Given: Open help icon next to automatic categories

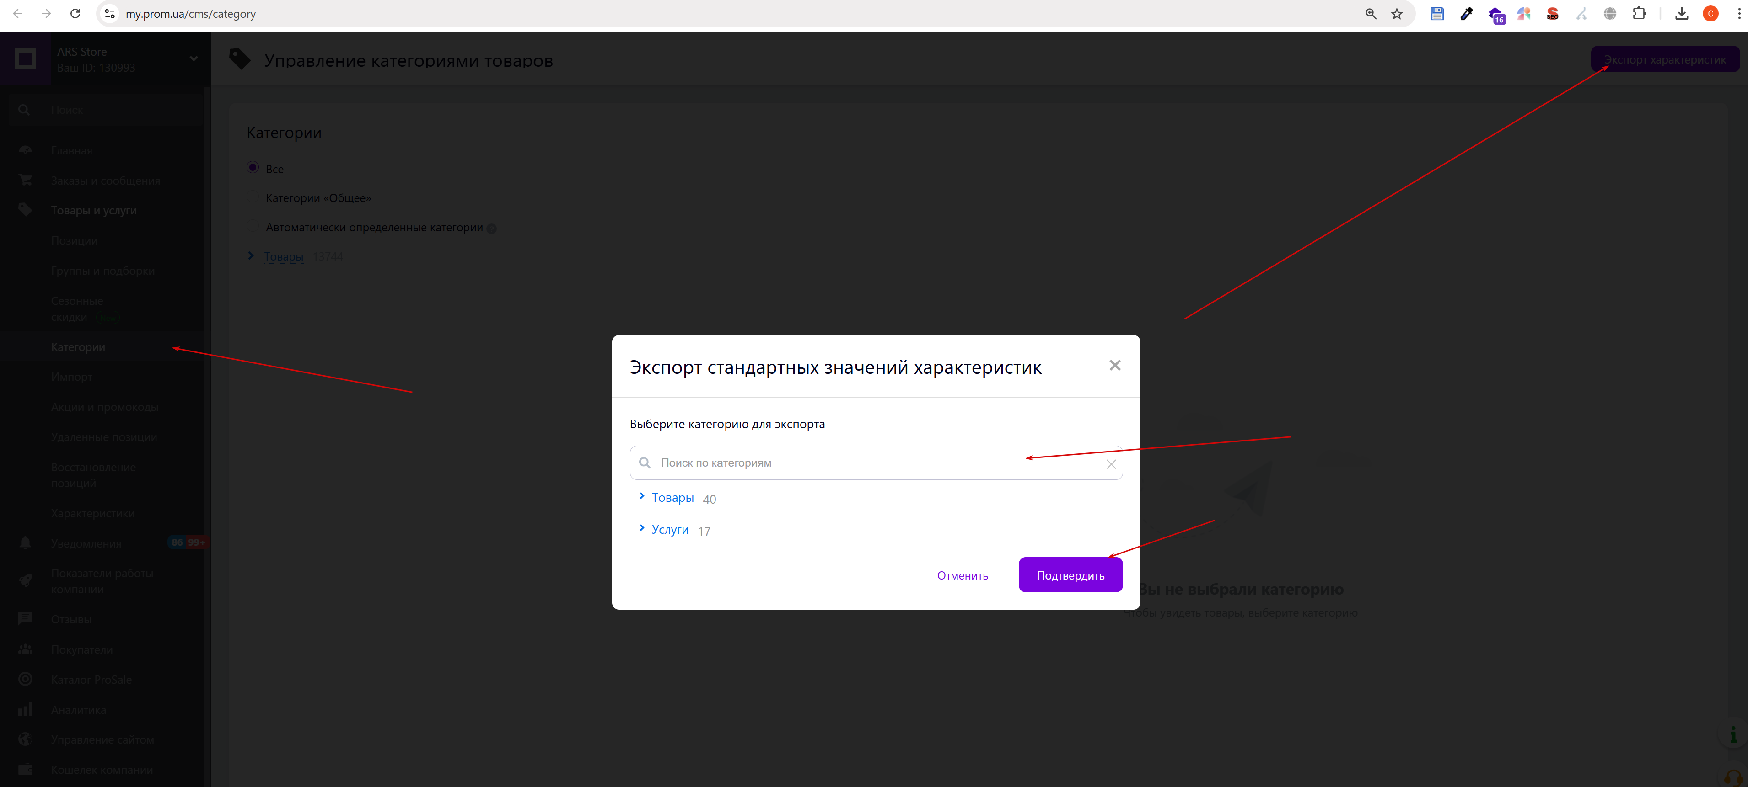Looking at the screenshot, I should 491,229.
